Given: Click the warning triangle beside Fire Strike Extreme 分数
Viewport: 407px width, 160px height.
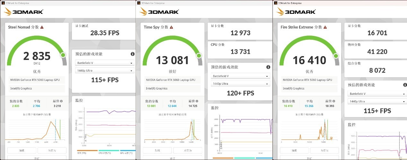Looking at the screenshot, I should point(325,28).
